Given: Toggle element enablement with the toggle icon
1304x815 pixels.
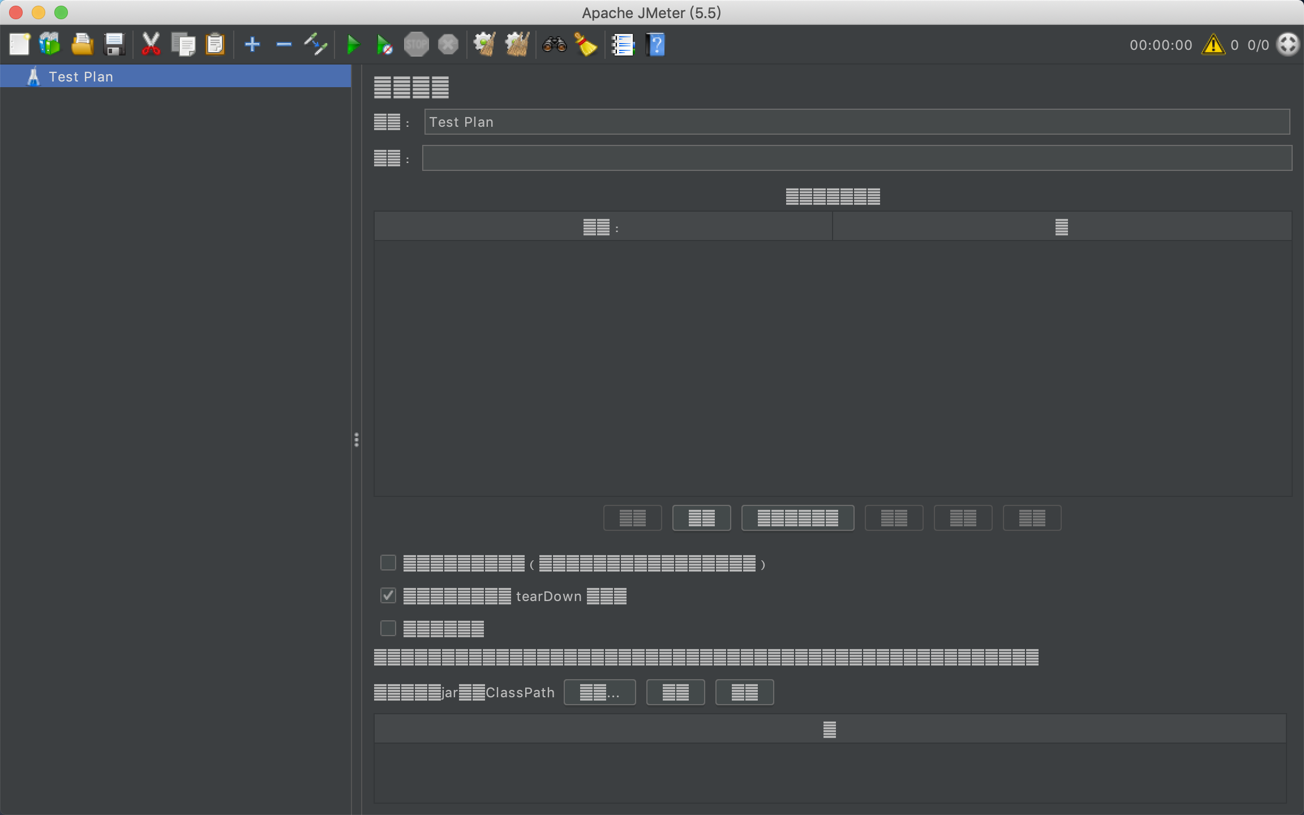Looking at the screenshot, I should [315, 44].
